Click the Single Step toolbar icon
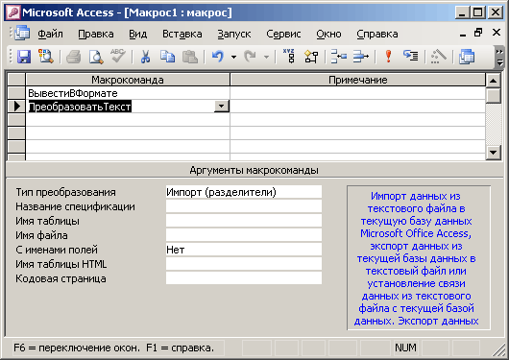Screen dimensions: 509x360 pyautogui.click(x=411, y=56)
